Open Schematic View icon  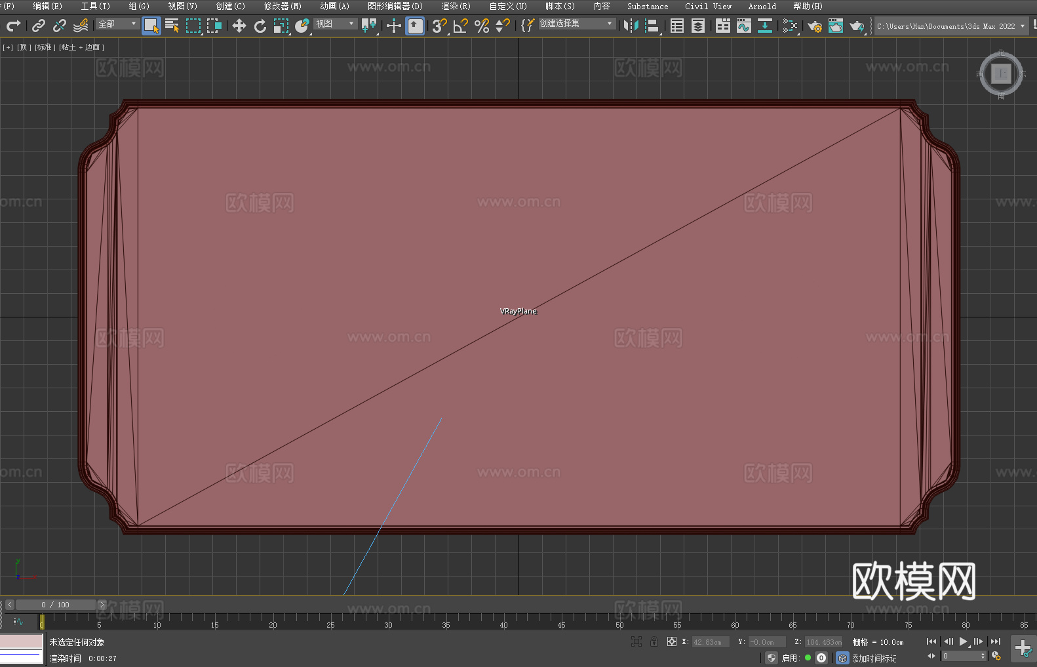[765, 26]
